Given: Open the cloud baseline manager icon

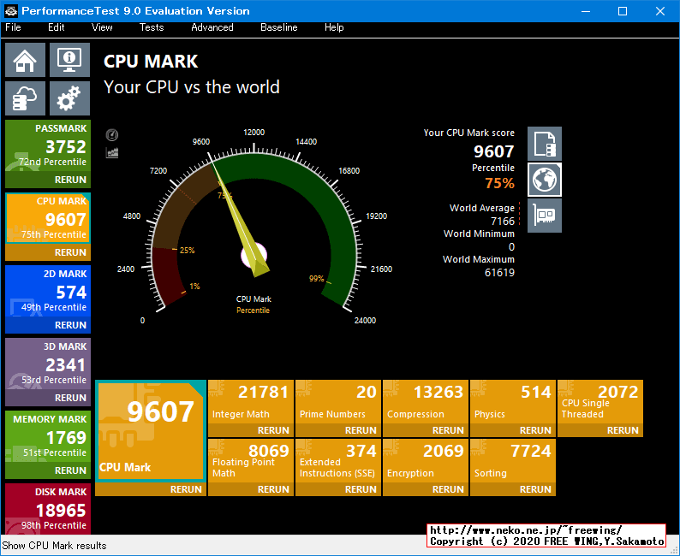Looking at the screenshot, I should pyautogui.click(x=25, y=98).
